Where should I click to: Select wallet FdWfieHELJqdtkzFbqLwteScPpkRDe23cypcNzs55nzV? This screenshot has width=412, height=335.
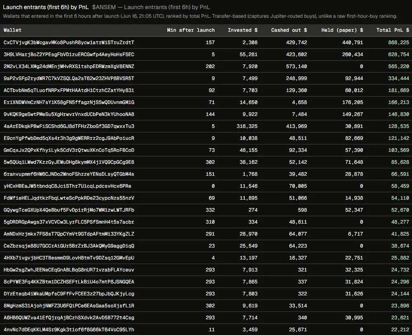(x=69, y=198)
